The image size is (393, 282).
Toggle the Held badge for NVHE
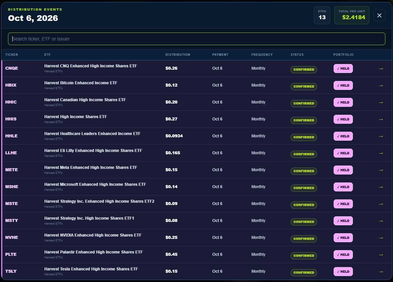coord(343,238)
